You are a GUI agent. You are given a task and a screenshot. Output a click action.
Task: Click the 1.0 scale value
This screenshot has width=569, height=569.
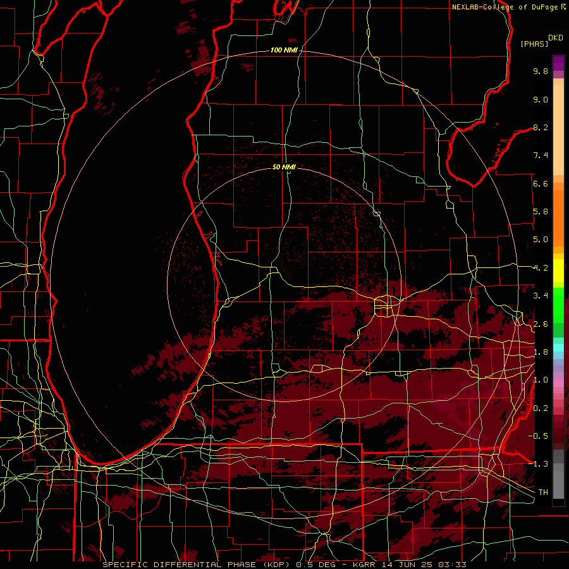click(541, 380)
